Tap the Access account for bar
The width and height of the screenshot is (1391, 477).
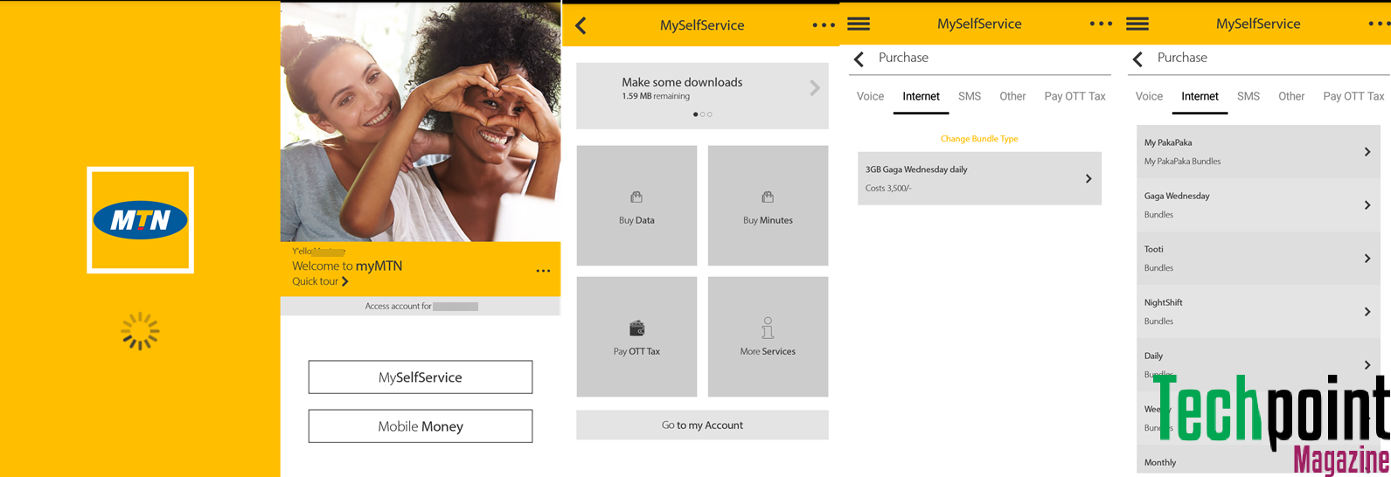click(421, 307)
